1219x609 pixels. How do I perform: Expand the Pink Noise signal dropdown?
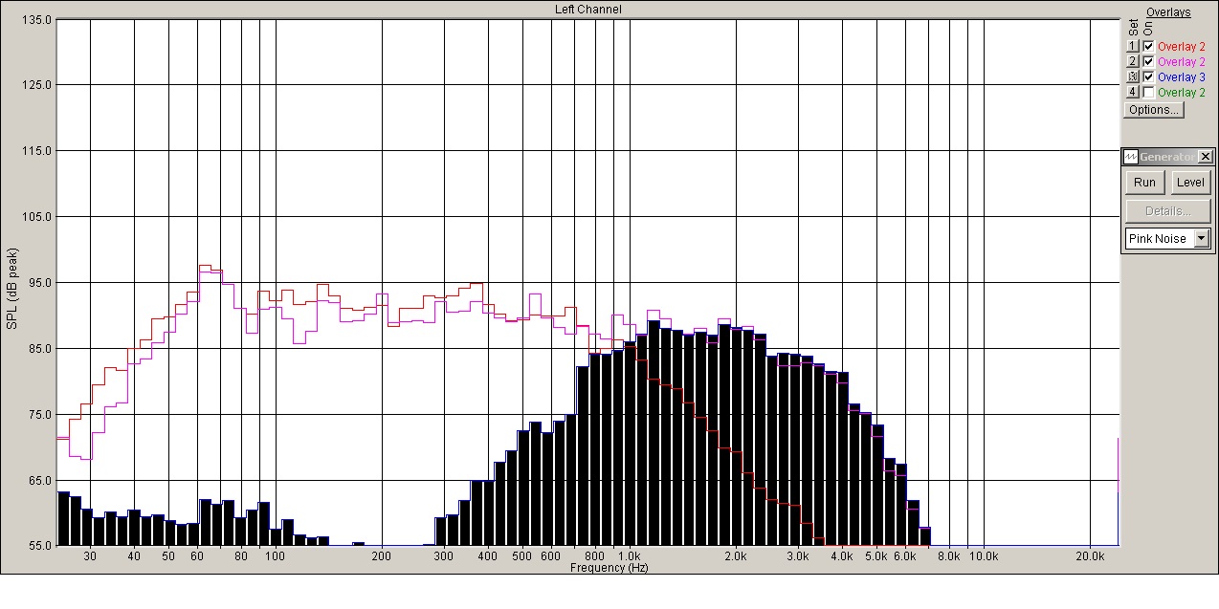[1202, 239]
